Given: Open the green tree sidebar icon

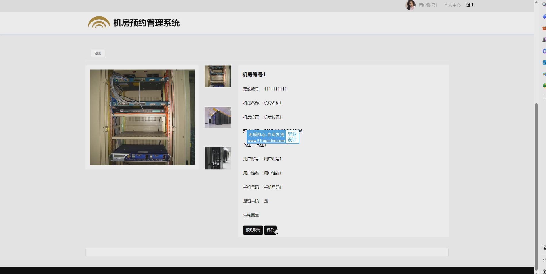Looking at the screenshot, I should (x=544, y=86).
